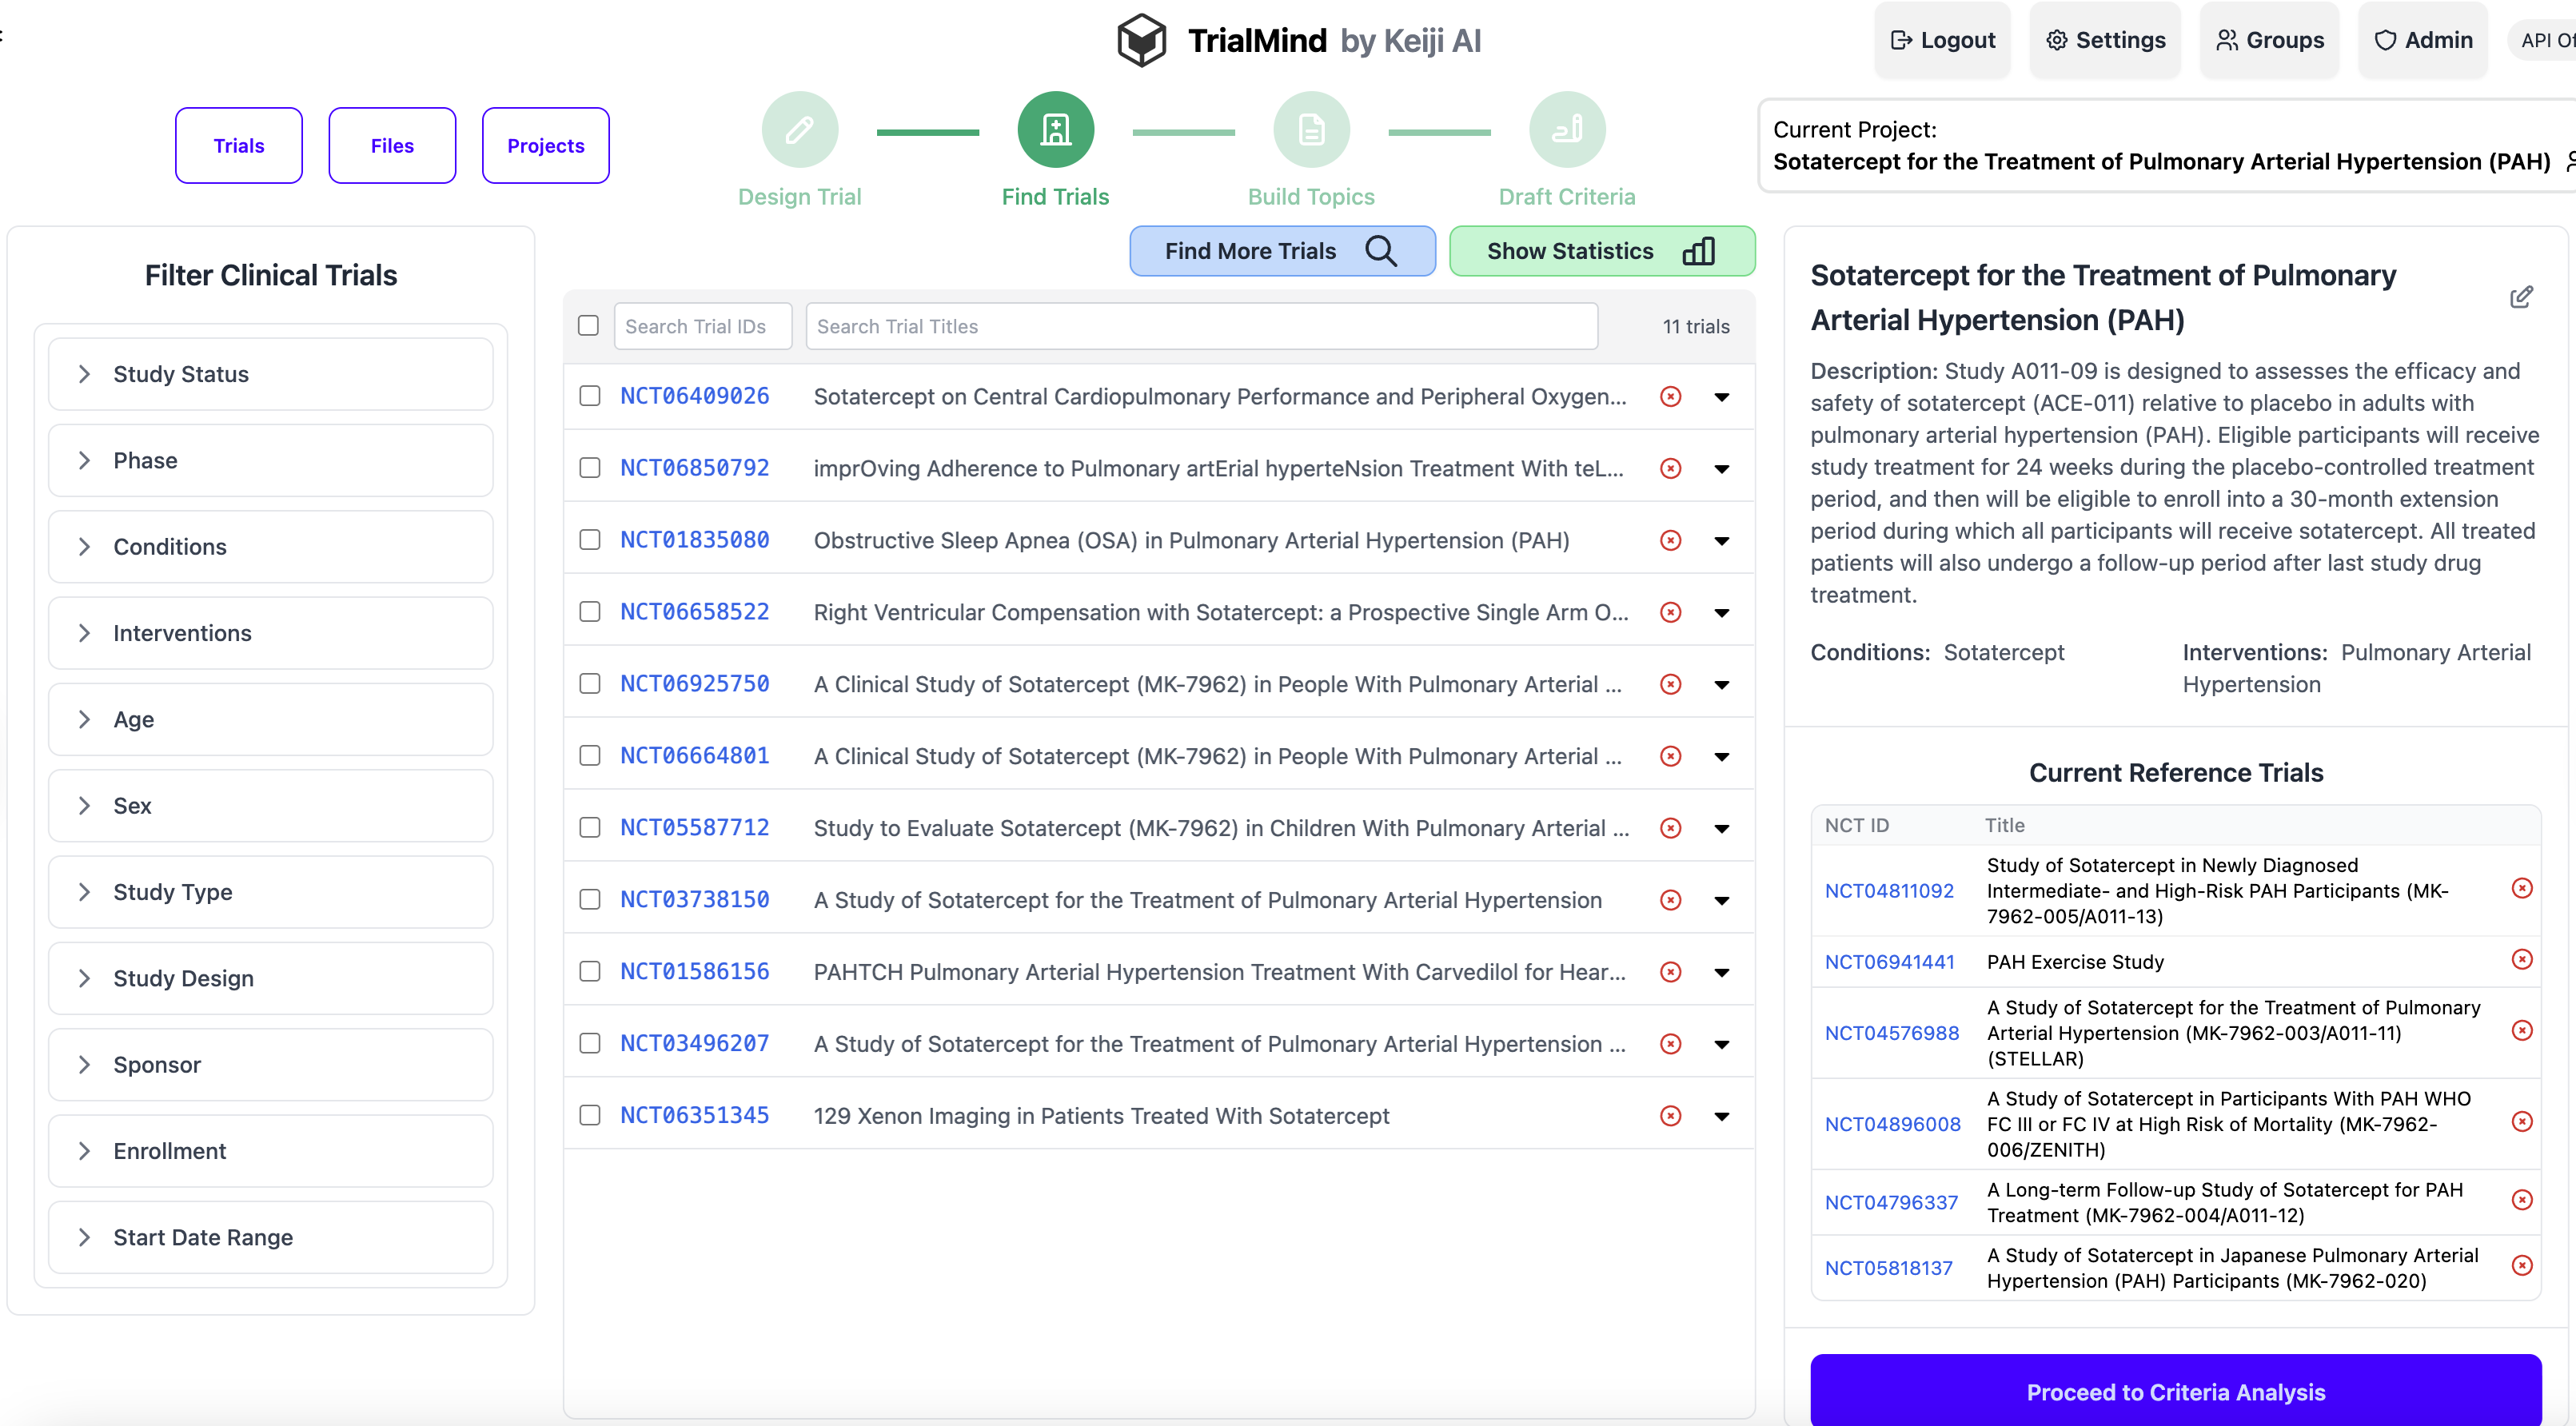Tick checkbox for trial NCT01835080
This screenshot has height=1426, width=2576.
(x=590, y=540)
